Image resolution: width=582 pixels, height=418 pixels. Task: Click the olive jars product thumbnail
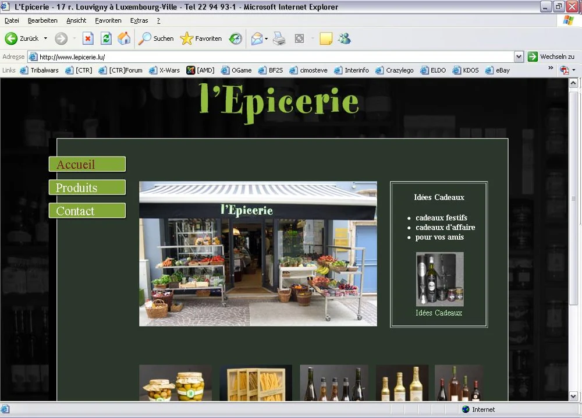176,382
